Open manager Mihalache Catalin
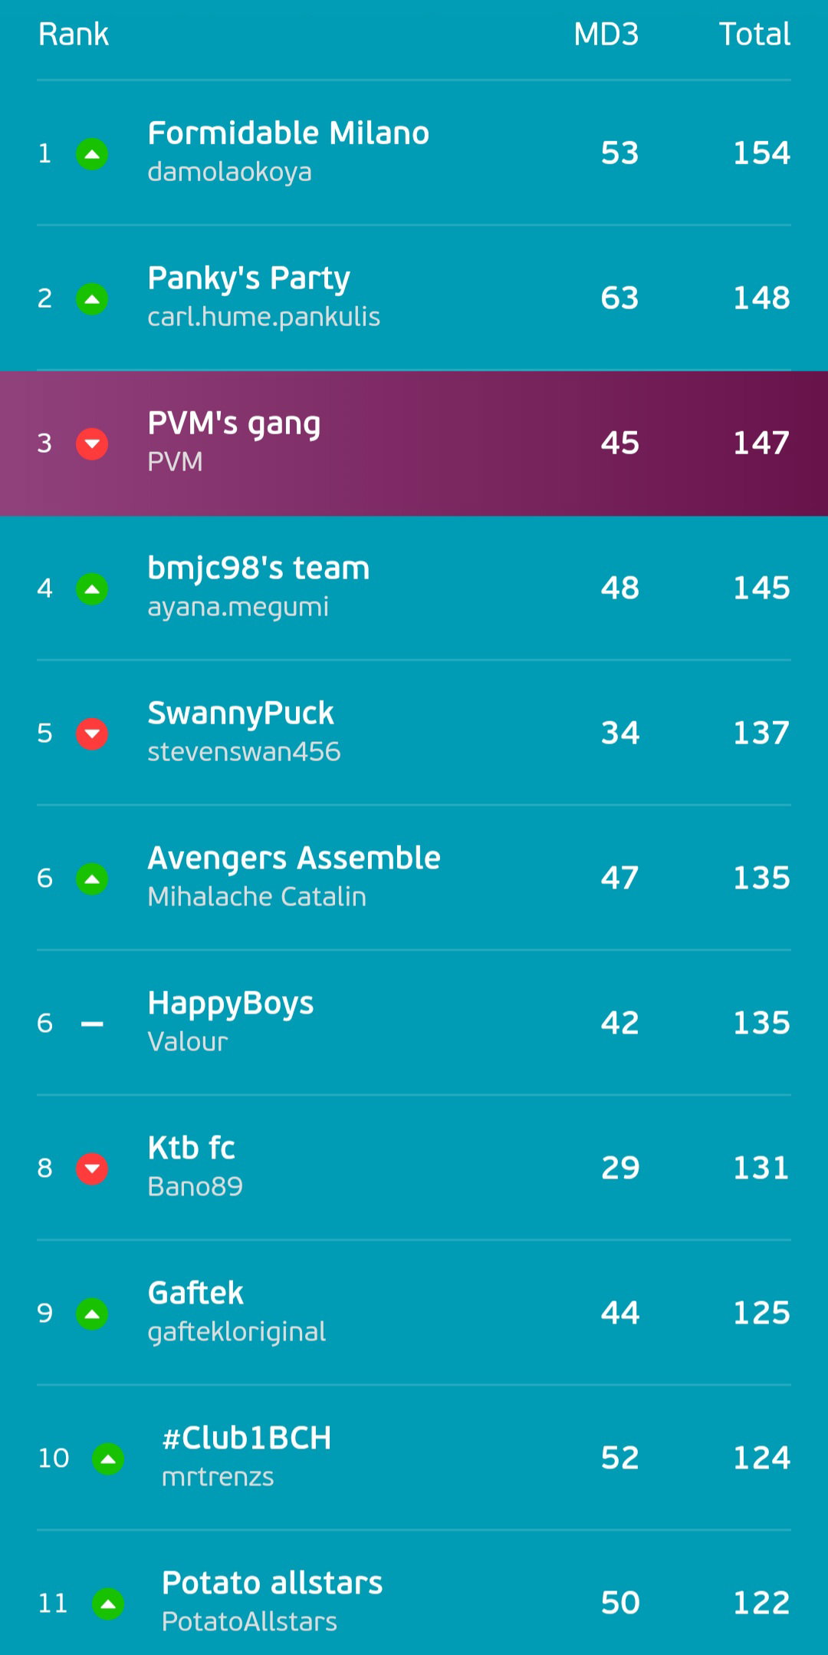The height and width of the screenshot is (1655, 828). coord(257,897)
